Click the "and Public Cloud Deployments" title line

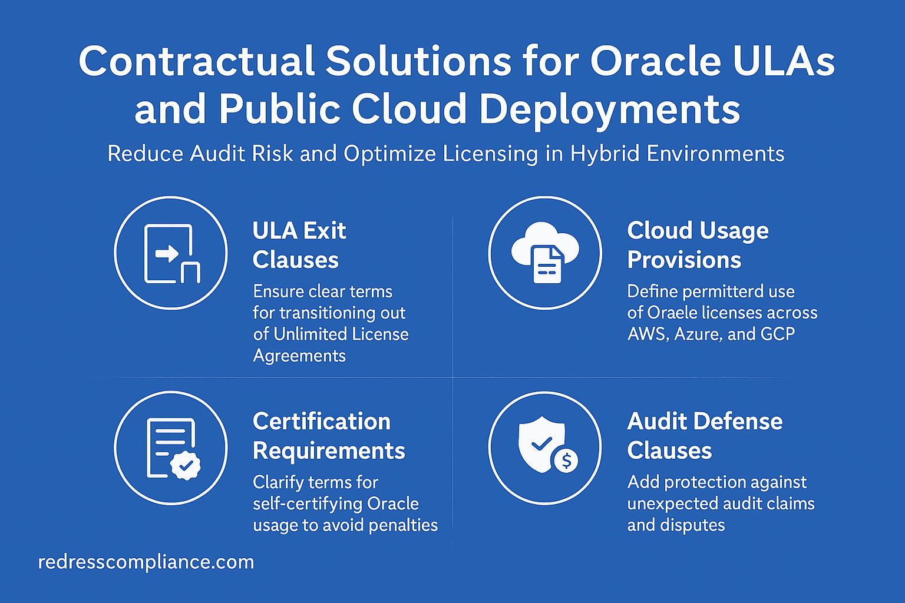coord(437,109)
